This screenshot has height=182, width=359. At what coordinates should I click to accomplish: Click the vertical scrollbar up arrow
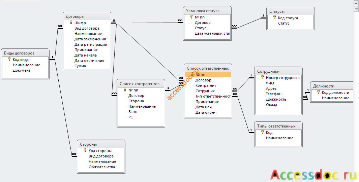(x=356, y=3)
